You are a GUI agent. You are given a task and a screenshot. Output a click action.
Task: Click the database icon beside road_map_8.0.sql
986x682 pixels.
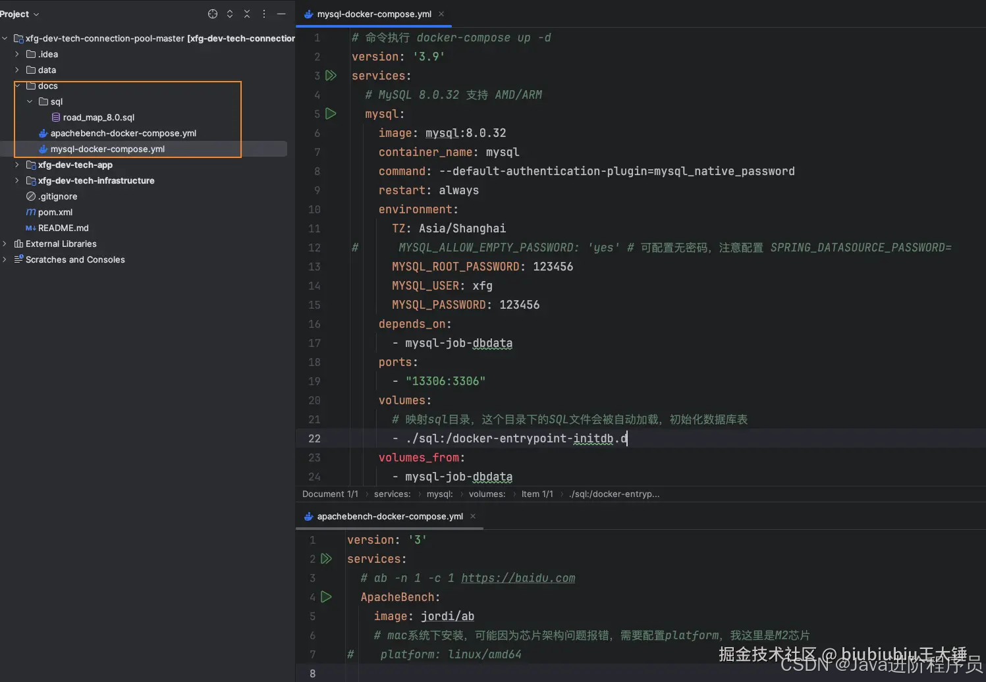coord(55,117)
